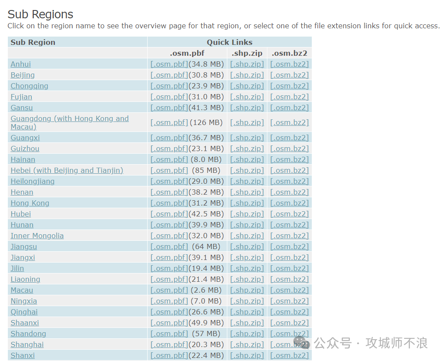The height and width of the screenshot is (361, 442).
Task: Open the Shandong region link
Action: tap(28, 334)
